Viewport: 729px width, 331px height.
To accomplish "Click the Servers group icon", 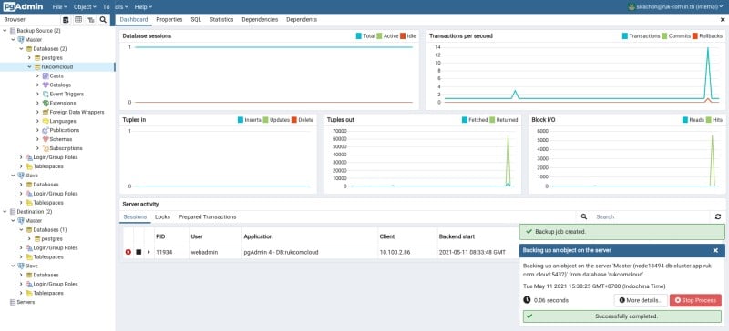I will [13, 302].
